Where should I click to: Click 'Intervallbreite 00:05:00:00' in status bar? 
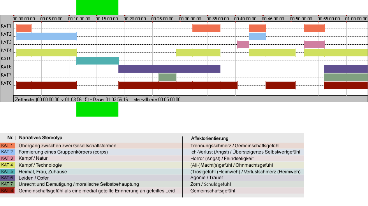pyautogui.click(x=157, y=100)
